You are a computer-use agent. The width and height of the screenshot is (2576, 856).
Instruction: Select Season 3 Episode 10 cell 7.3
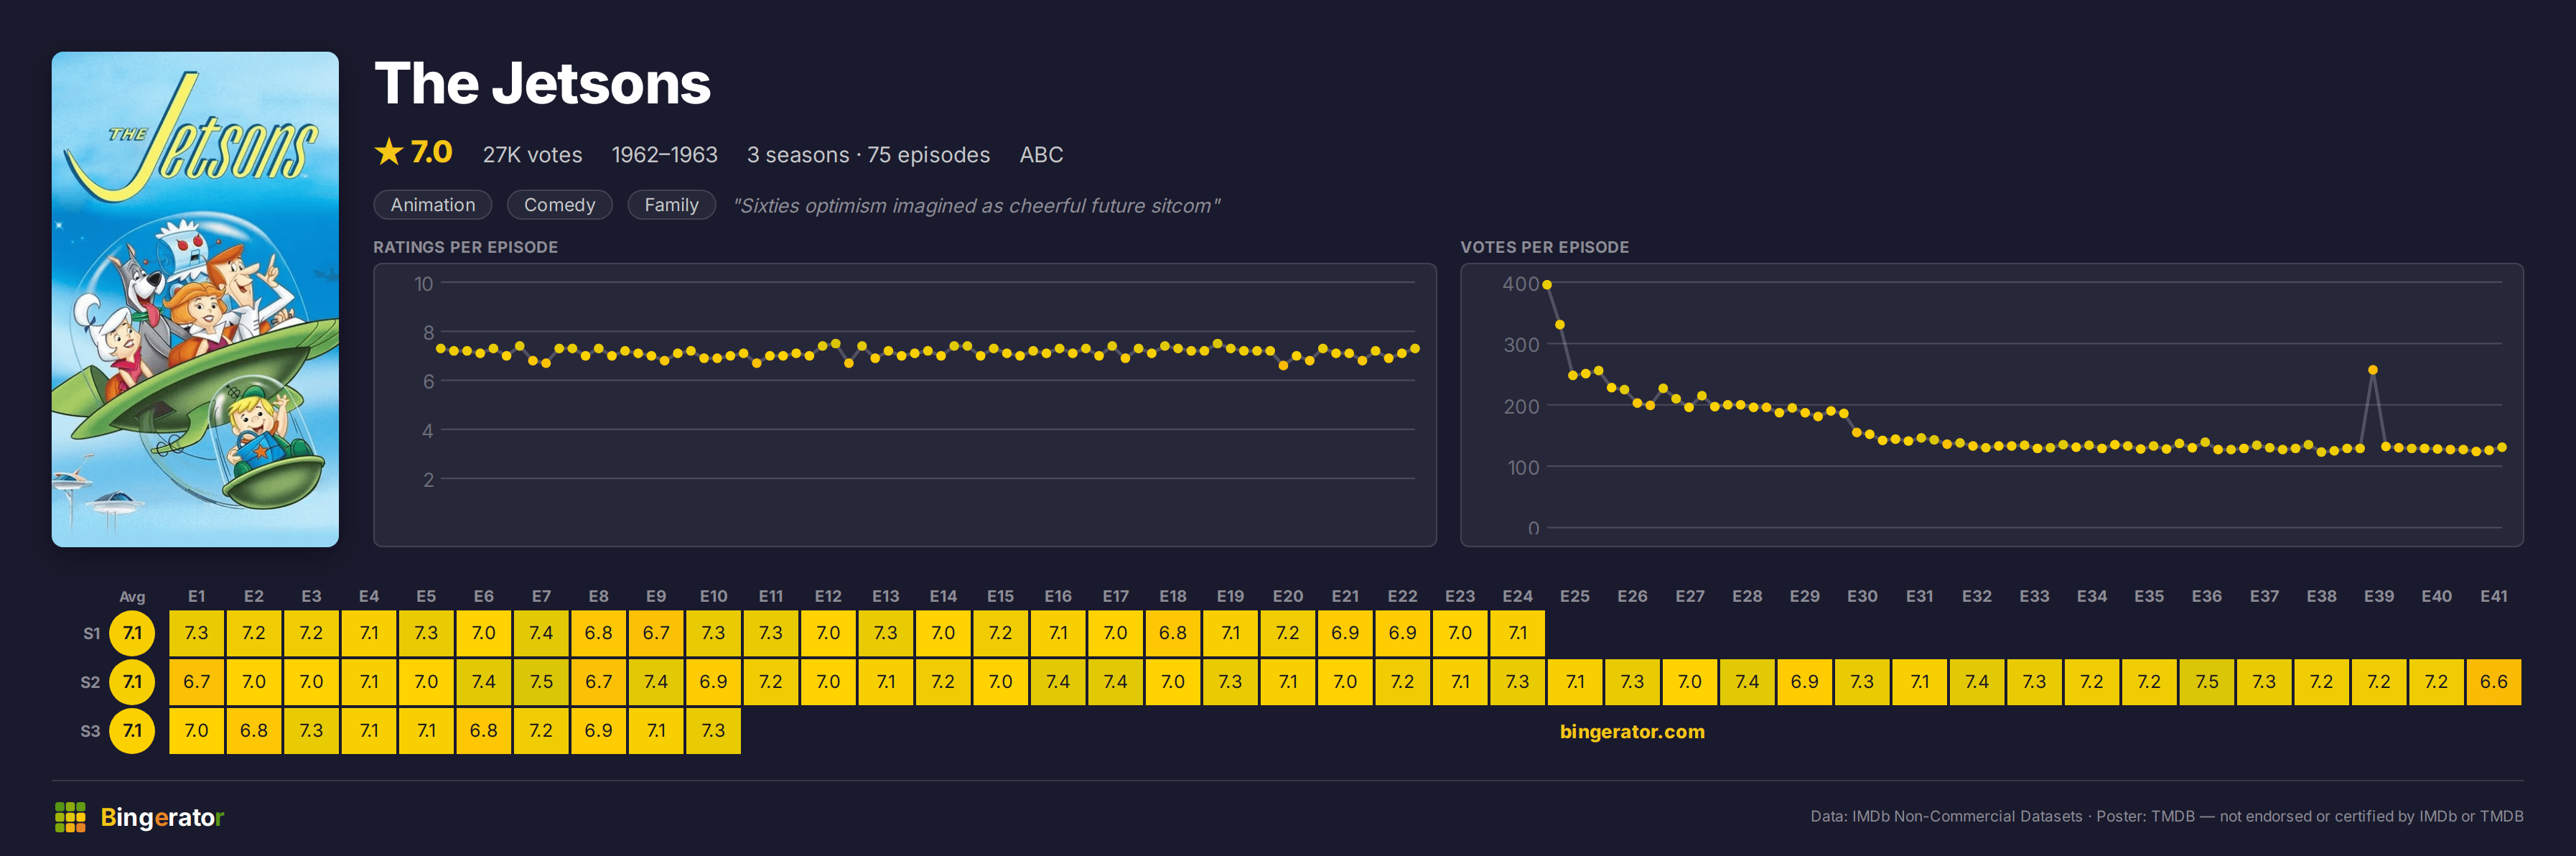pyautogui.click(x=713, y=731)
